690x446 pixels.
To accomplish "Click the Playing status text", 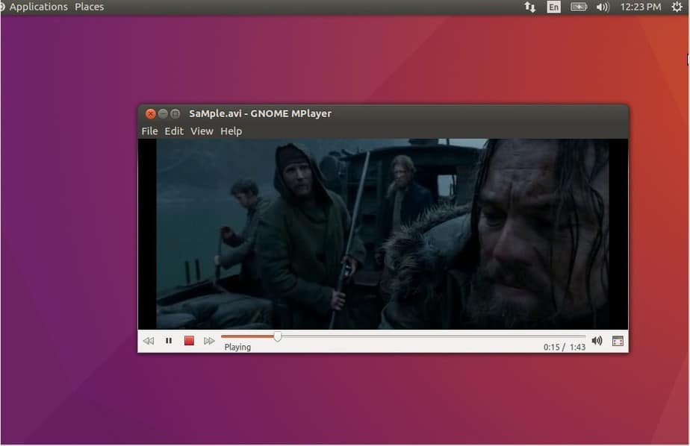I will [x=237, y=347].
